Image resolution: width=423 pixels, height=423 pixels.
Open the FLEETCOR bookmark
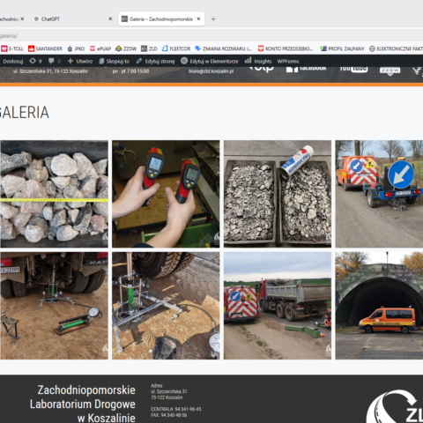176,48
